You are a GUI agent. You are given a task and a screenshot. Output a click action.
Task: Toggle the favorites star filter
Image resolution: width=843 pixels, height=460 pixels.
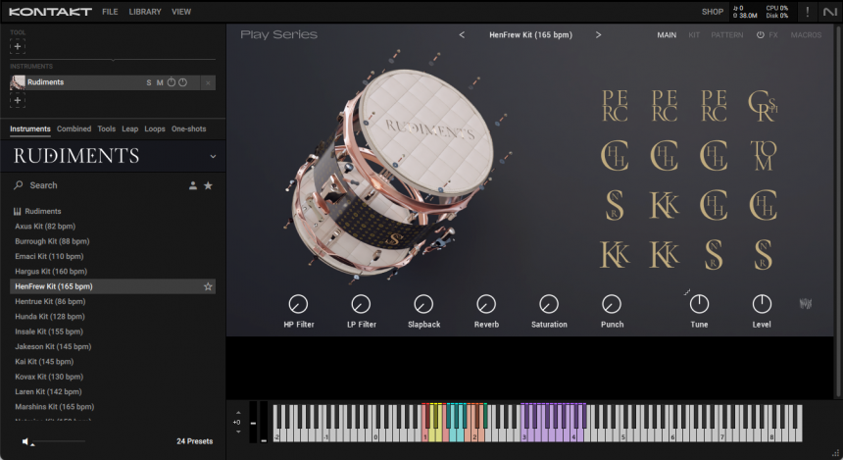coord(208,185)
